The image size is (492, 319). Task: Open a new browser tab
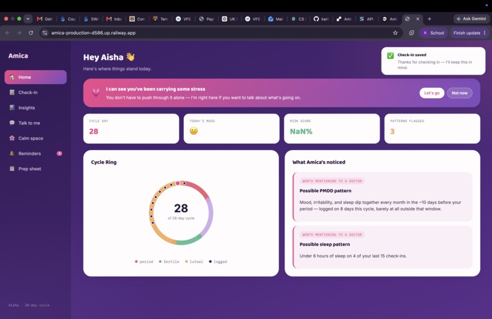(x=429, y=19)
